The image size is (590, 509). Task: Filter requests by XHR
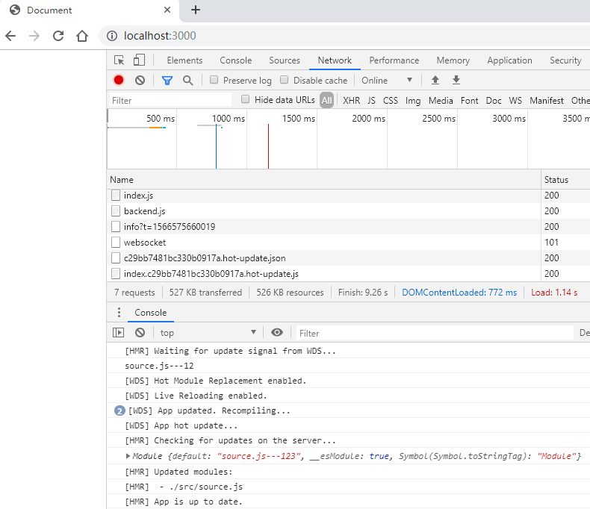click(352, 101)
